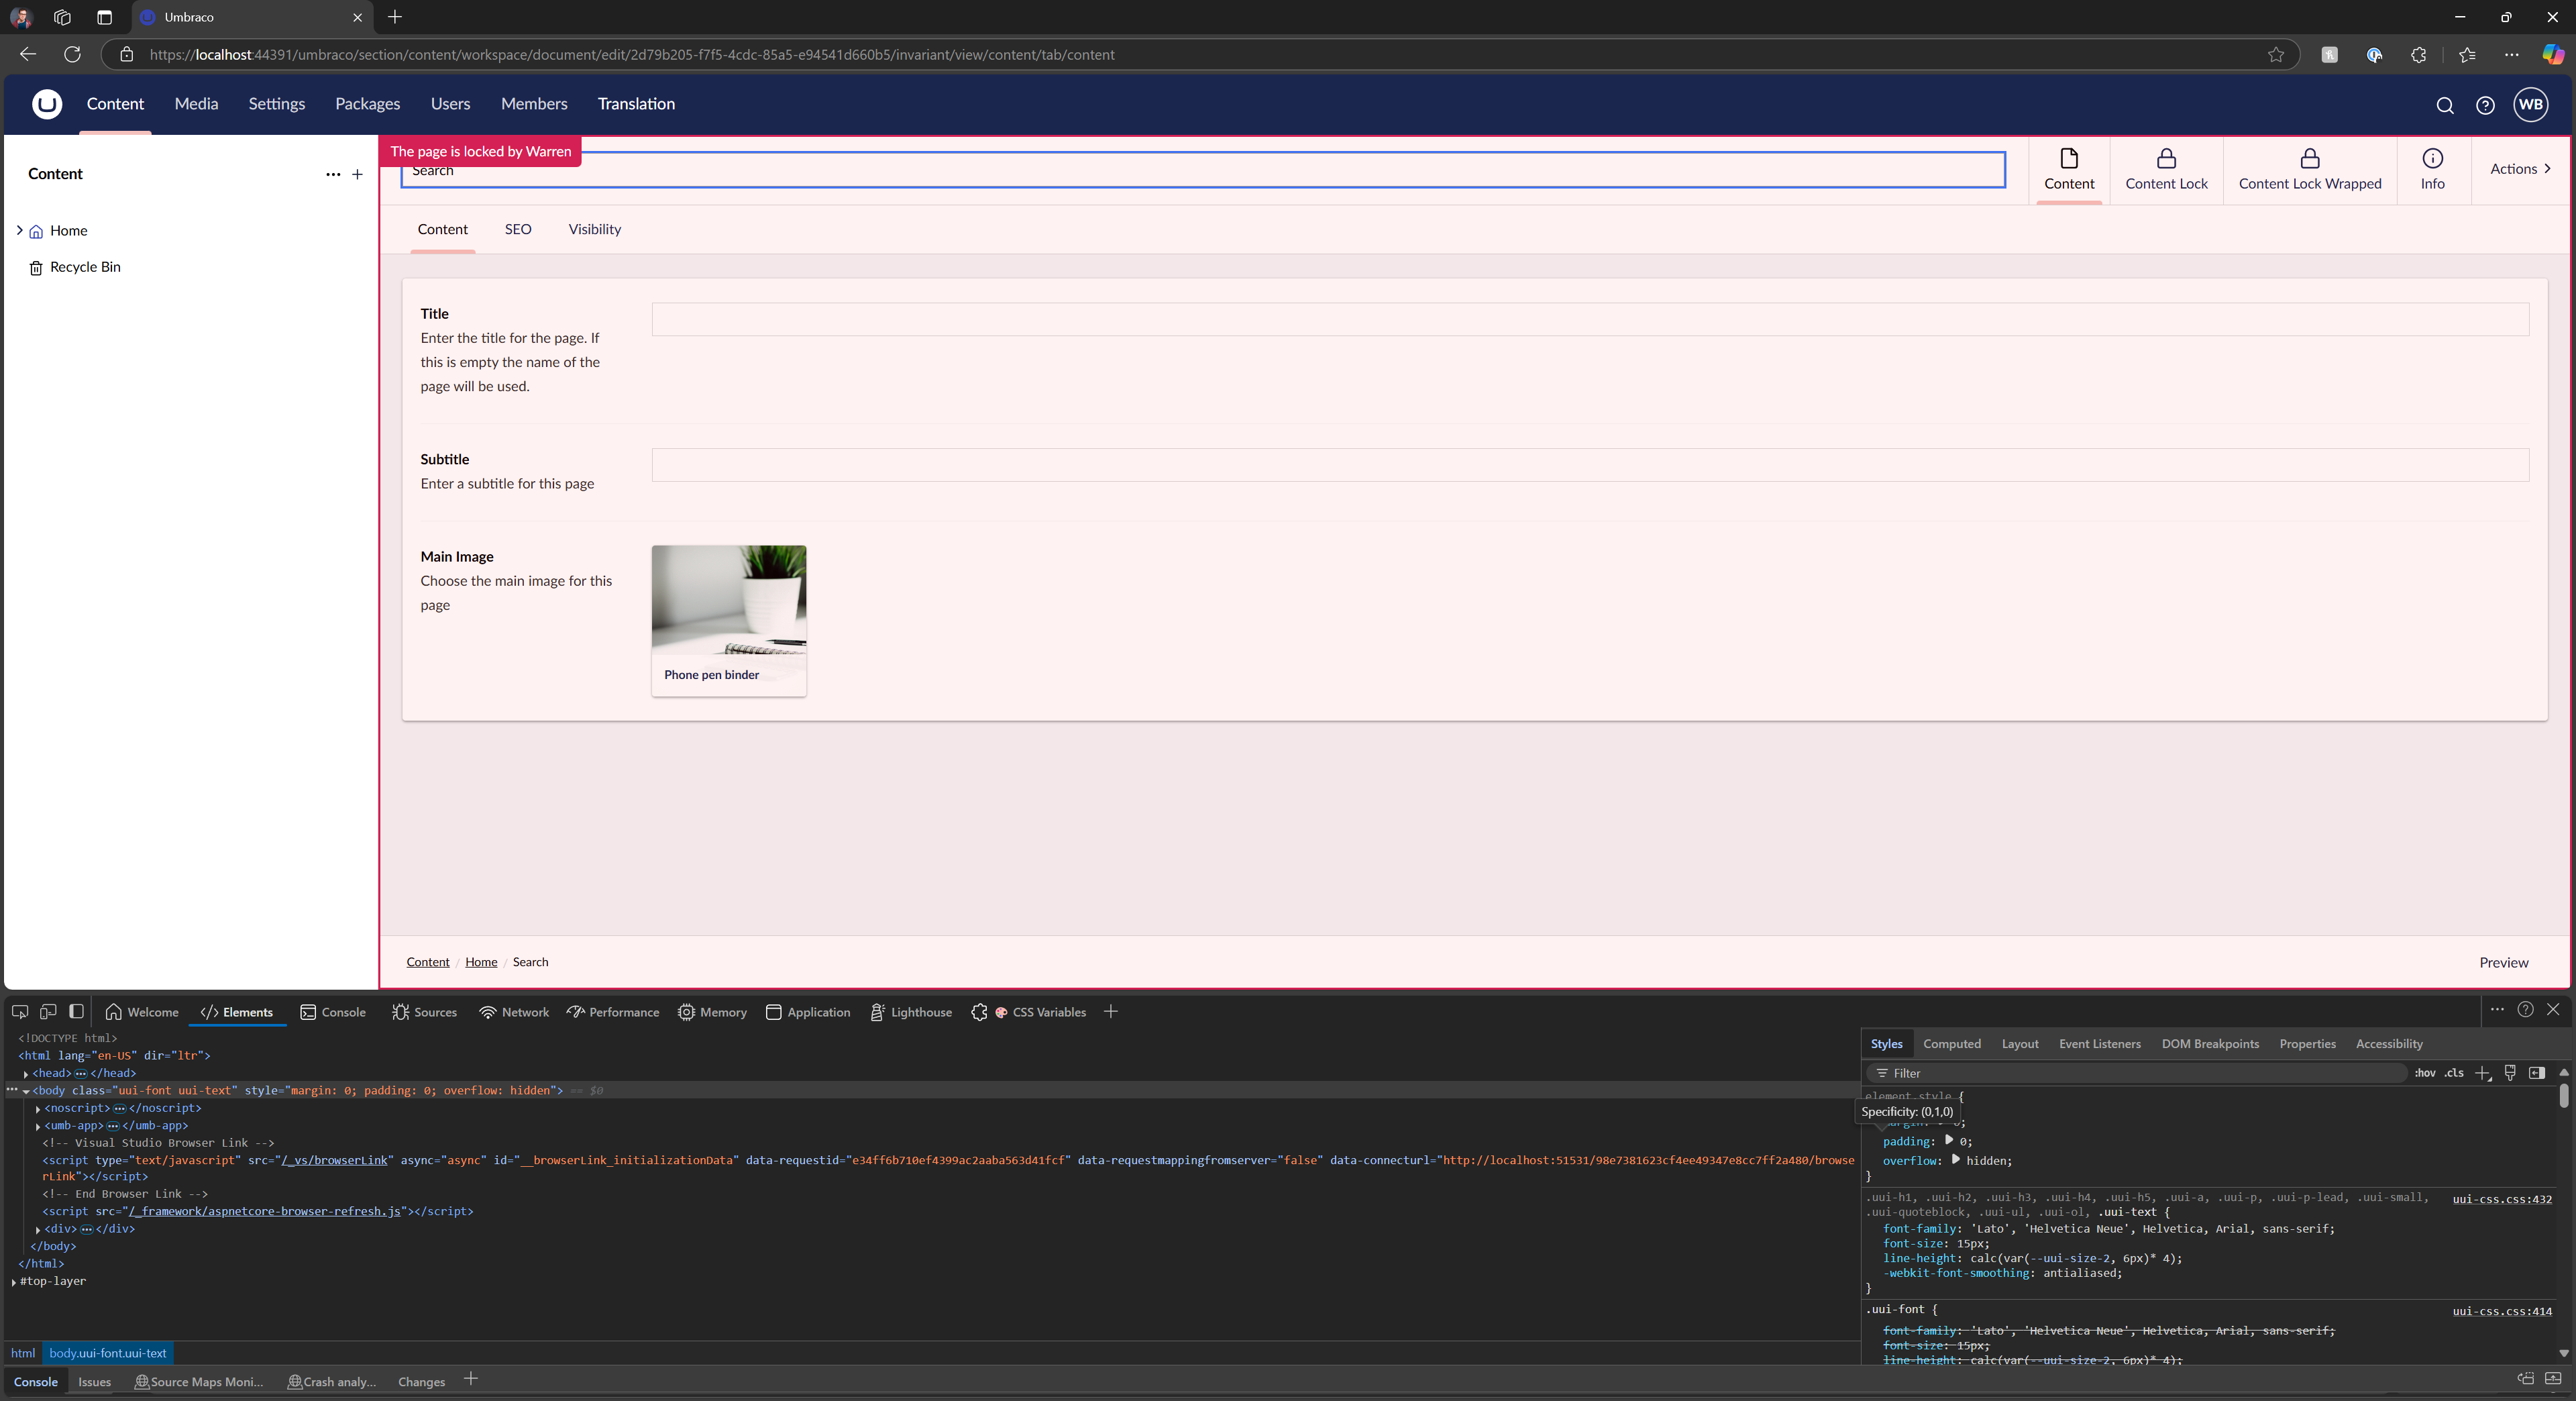Expand the Actions menu chevron
The width and height of the screenshot is (2576, 1401).
pos(2547,169)
